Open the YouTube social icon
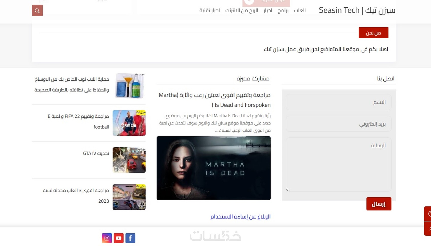The width and height of the screenshot is (431, 246). [x=119, y=238]
